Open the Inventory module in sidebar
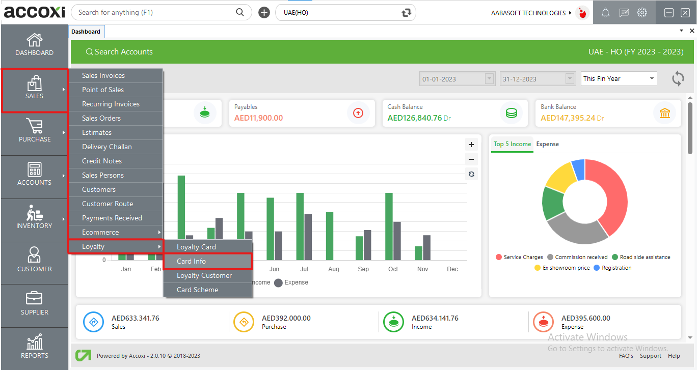 pos(34,217)
